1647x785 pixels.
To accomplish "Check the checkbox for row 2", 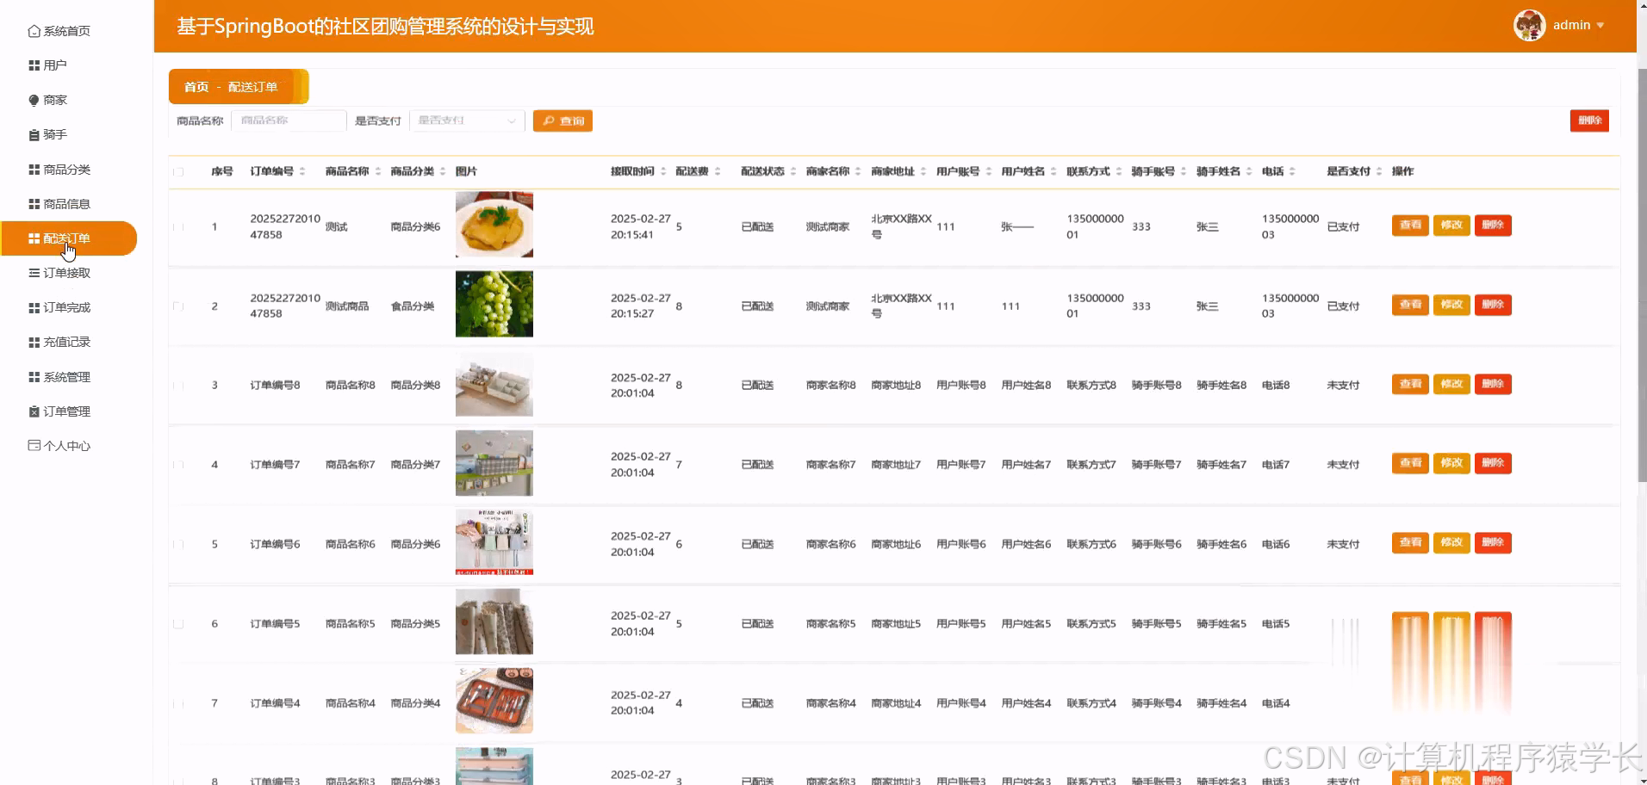I will click(178, 306).
